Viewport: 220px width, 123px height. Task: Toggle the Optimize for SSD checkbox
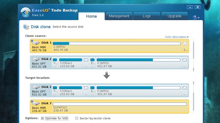tap(42, 118)
